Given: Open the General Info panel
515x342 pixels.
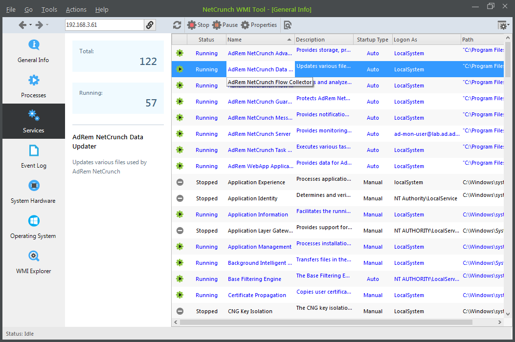Looking at the screenshot, I should (33, 51).
